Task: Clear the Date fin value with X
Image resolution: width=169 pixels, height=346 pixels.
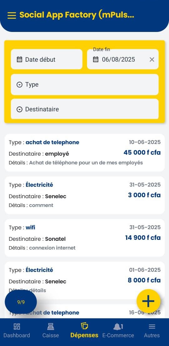Action: pyautogui.click(x=152, y=59)
